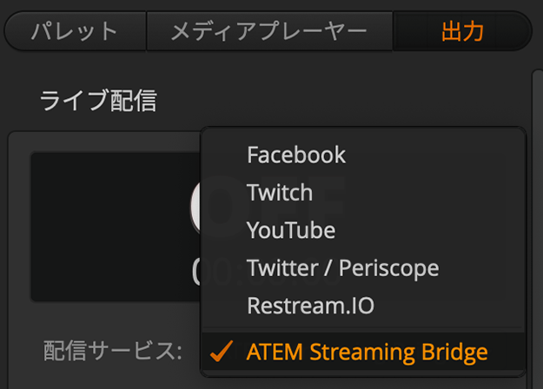
Task: Open the メディアプレーヤー tab
Action: pyautogui.click(x=268, y=32)
